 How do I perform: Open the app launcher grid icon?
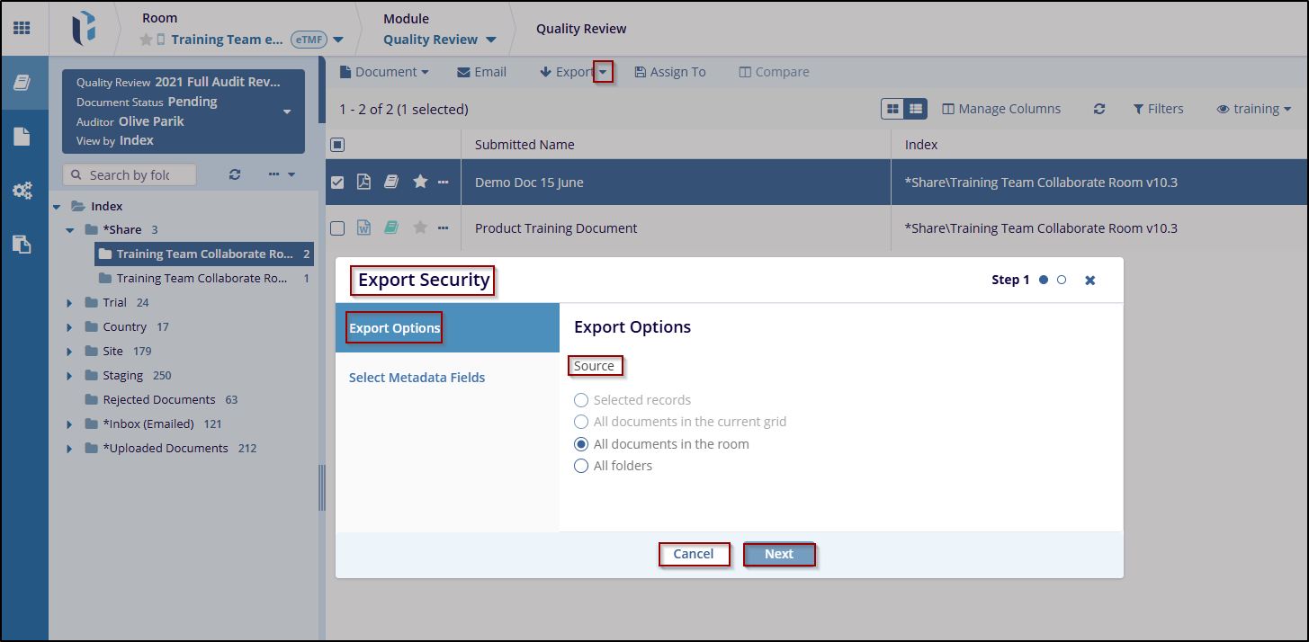[x=22, y=28]
